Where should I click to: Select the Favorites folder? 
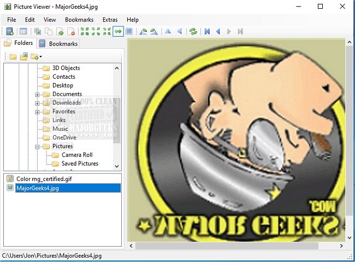63,112
